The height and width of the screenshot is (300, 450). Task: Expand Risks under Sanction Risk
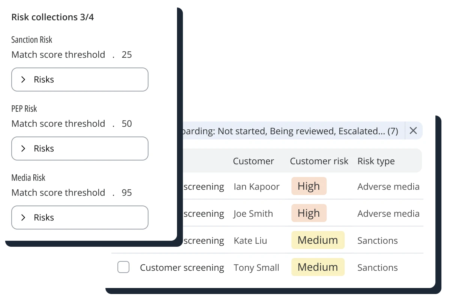[x=79, y=79]
